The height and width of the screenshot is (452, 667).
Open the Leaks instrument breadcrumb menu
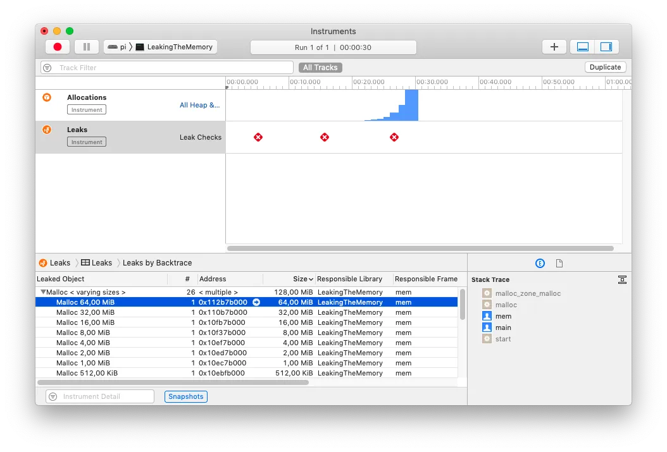pos(55,263)
